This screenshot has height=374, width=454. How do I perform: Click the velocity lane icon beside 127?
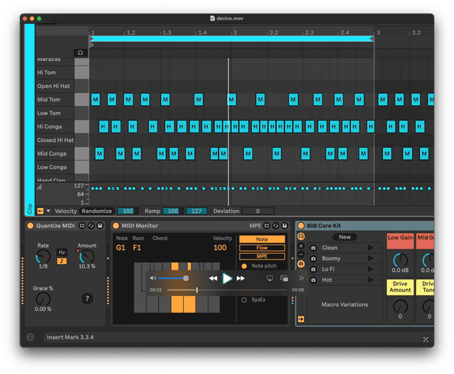[x=40, y=187]
